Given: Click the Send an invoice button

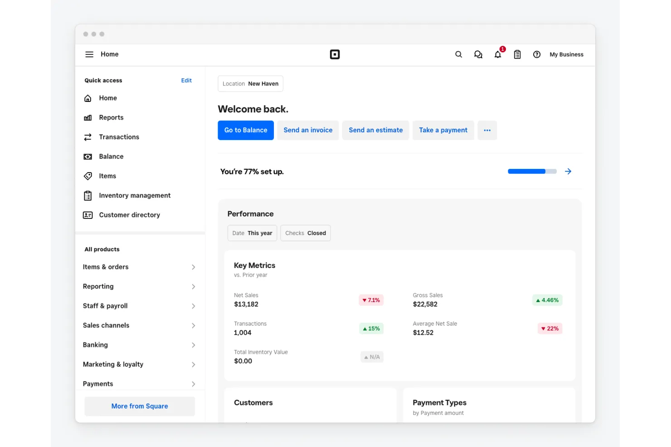Looking at the screenshot, I should [x=308, y=130].
